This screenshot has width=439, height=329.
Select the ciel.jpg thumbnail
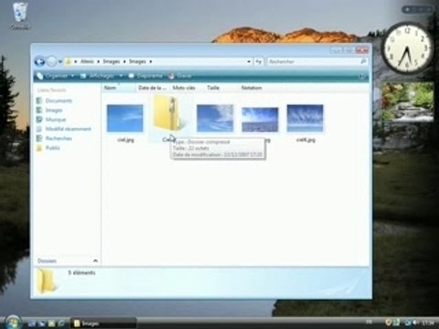click(125, 119)
